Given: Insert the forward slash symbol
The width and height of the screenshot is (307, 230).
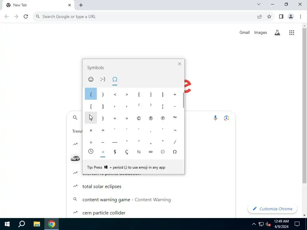Looking at the screenshot, I should click(175, 142).
